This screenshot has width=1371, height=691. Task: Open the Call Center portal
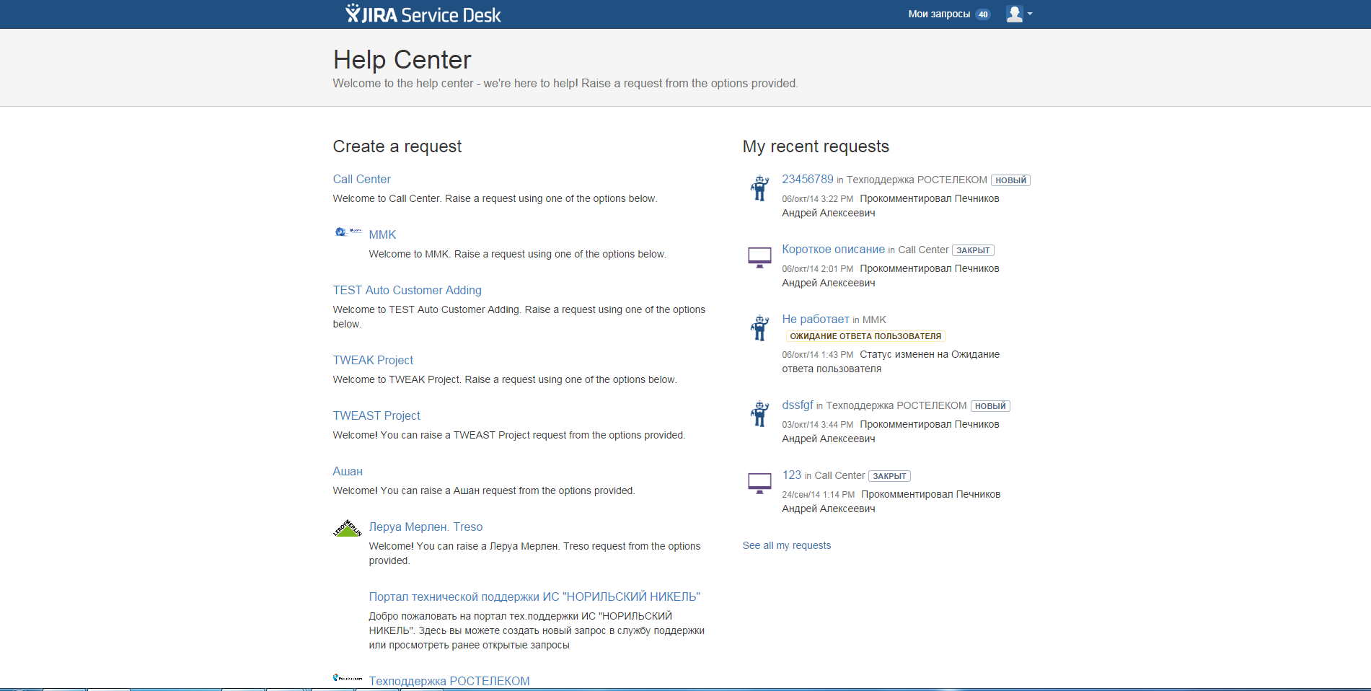point(361,179)
